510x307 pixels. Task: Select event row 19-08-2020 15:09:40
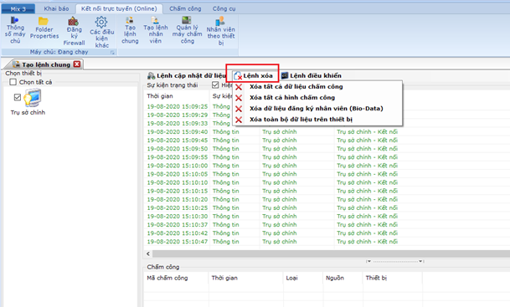coord(327,132)
